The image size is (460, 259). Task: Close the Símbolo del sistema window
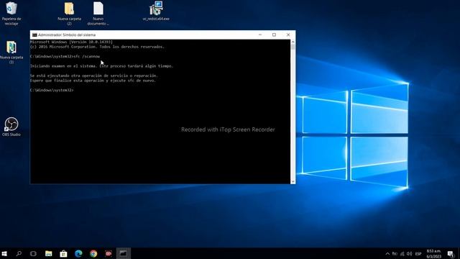click(288, 35)
